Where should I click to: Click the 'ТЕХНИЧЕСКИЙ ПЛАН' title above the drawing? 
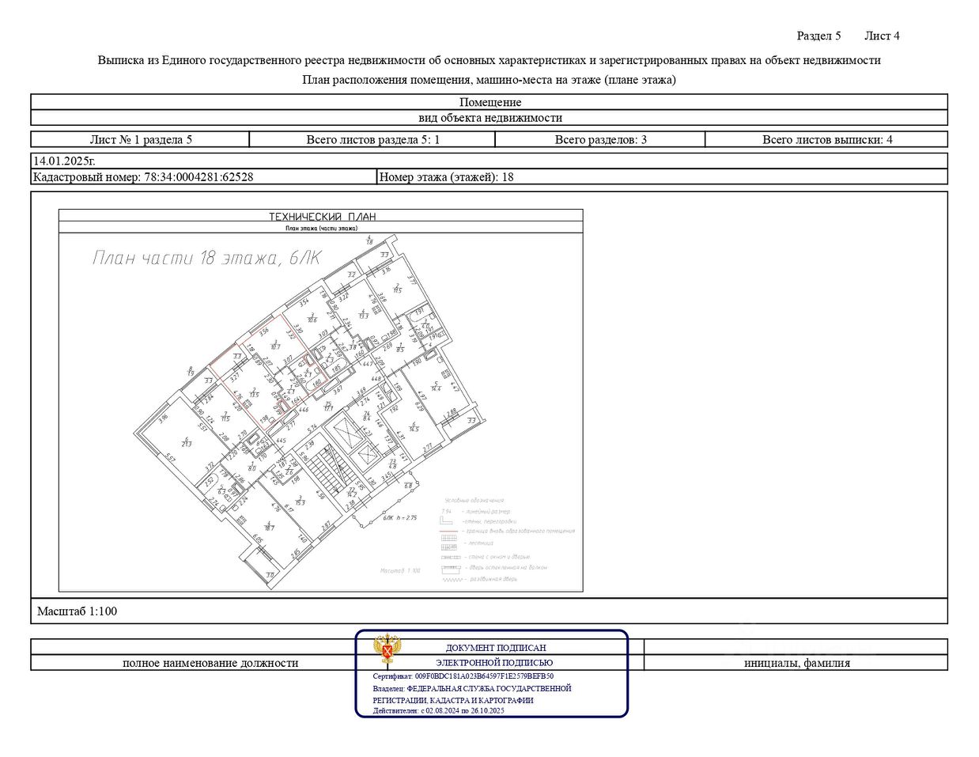tap(322, 216)
